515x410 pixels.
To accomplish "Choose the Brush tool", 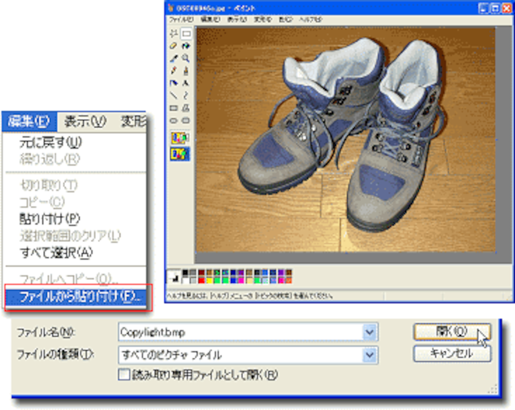I will (186, 71).
